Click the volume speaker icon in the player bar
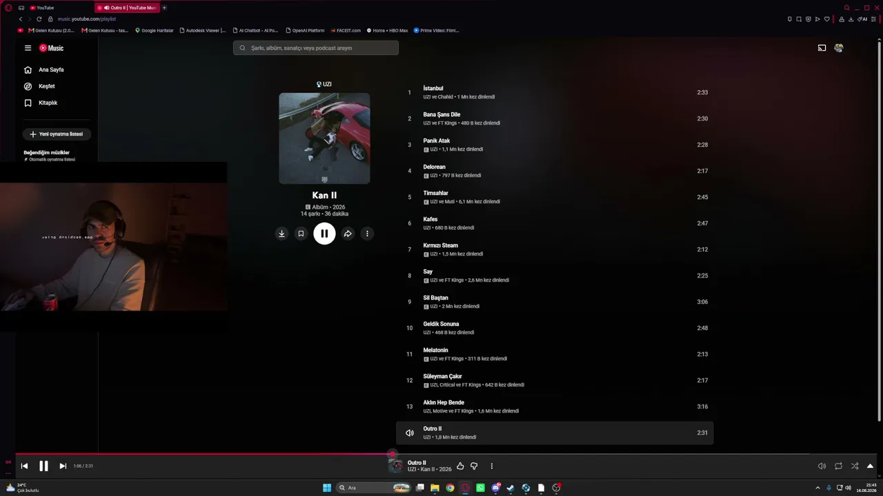The width and height of the screenshot is (883, 496). 822,466
